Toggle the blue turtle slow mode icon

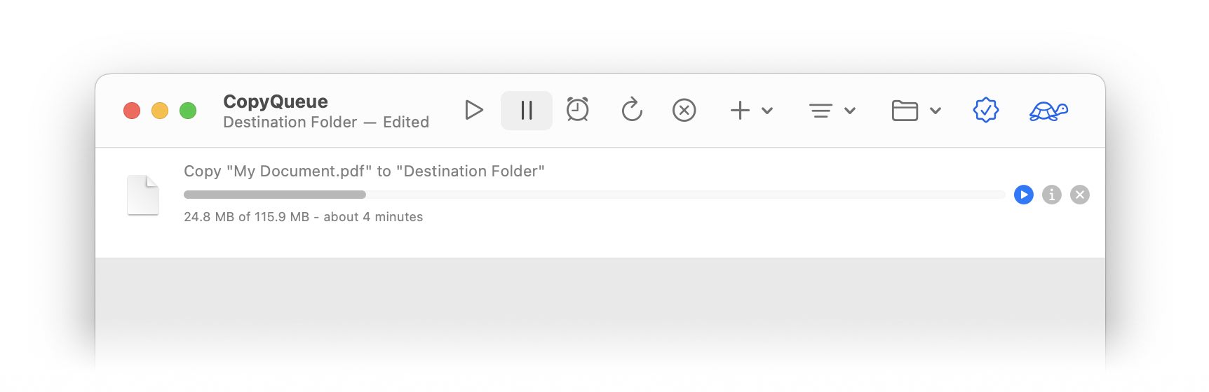[x=1048, y=111]
